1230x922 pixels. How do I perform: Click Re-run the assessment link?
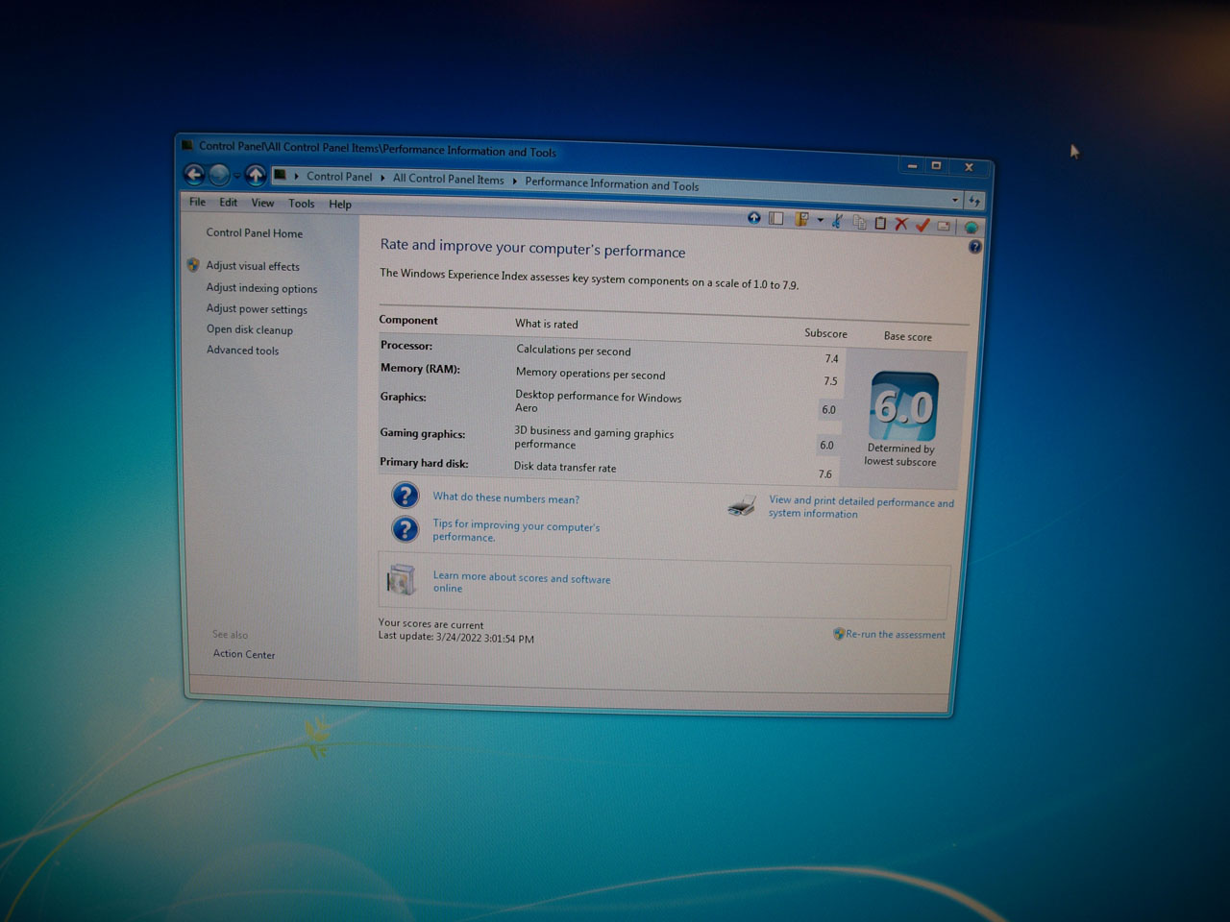tap(896, 635)
